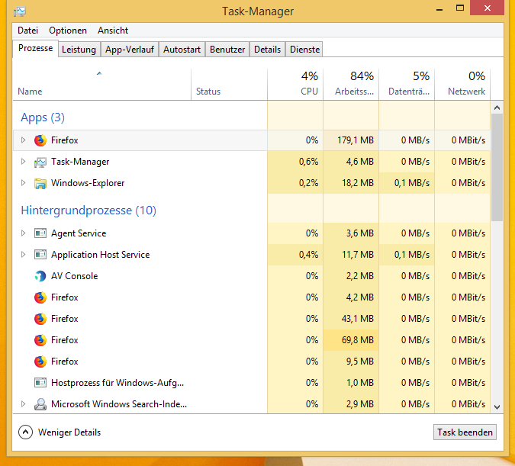Switch to the Dienste tab
The height and width of the screenshot is (466, 515).
pos(304,50)
